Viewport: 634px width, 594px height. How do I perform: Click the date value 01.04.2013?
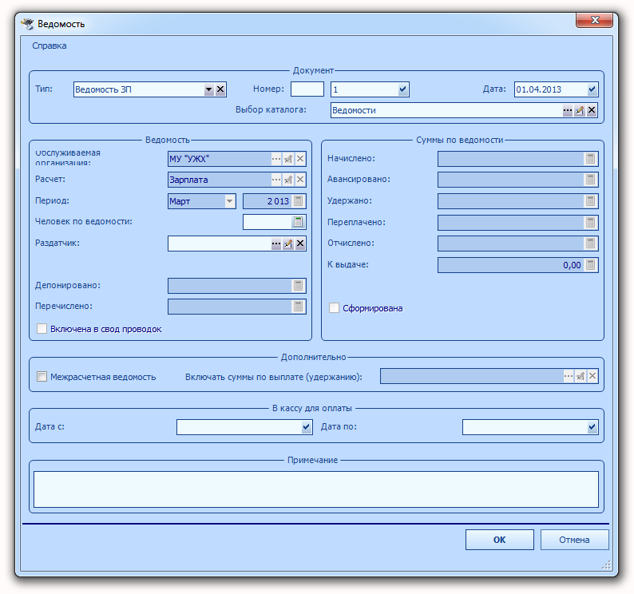point(538,89)
